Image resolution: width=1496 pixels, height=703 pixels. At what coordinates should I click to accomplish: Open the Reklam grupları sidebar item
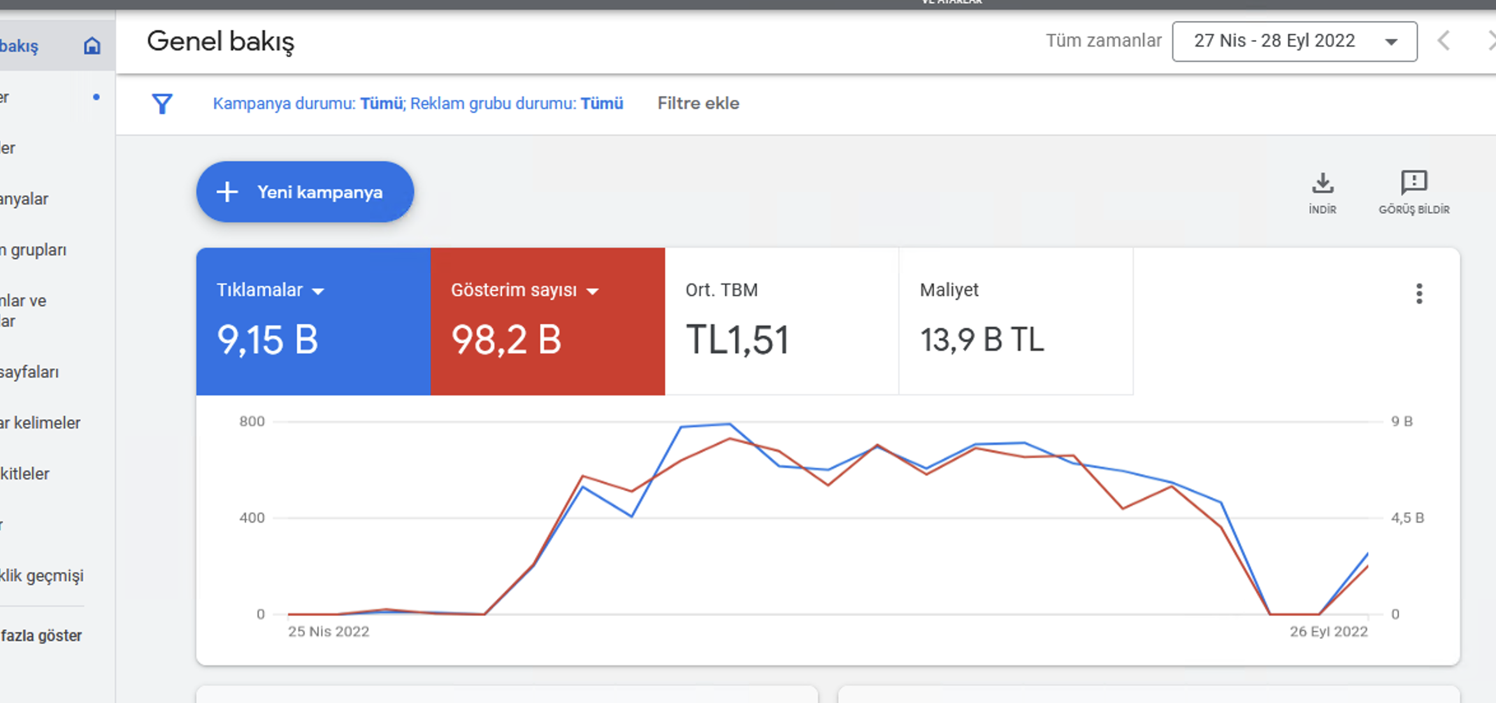coord(33,250)
